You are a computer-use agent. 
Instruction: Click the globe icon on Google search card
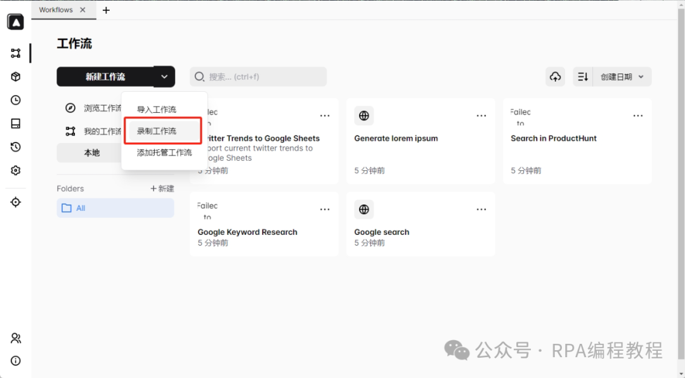364,210
